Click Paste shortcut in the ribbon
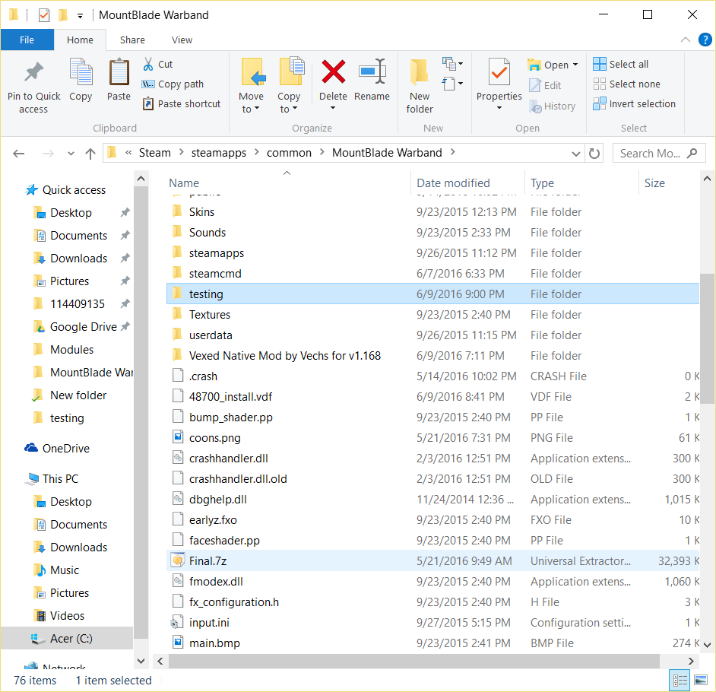The width and height of the screenshot is (716, 692). pos(182,103)
